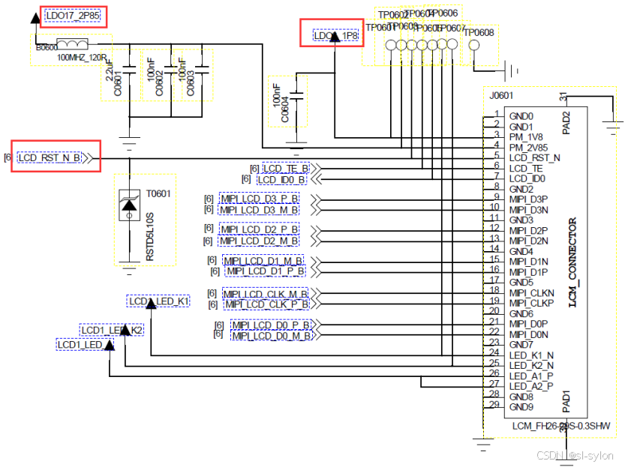Click pin name GND9 on J0601

coord(521,407)
